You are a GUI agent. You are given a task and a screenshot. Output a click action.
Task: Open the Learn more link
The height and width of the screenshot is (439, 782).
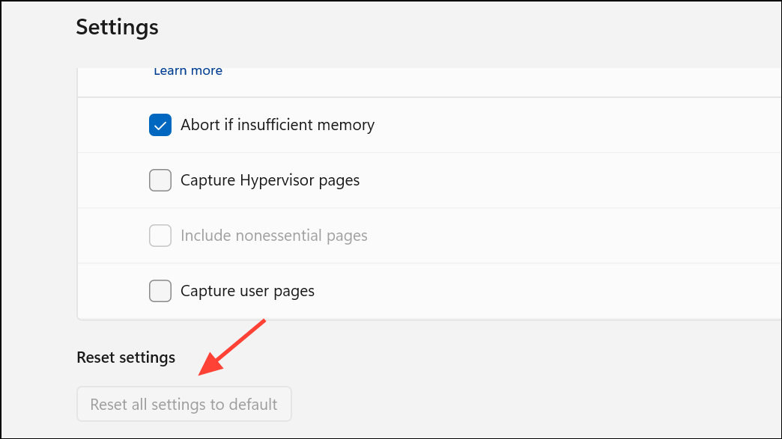point(188,71)
